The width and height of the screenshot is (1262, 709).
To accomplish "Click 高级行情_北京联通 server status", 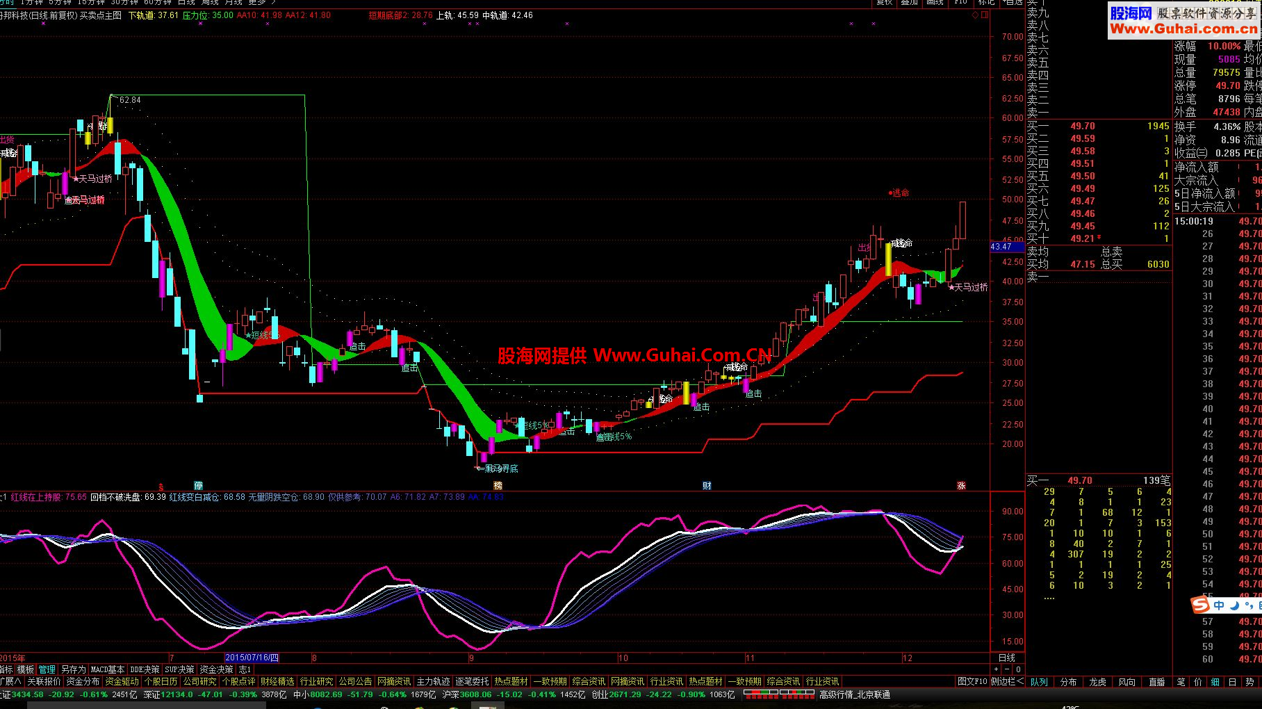I will 855,694.
